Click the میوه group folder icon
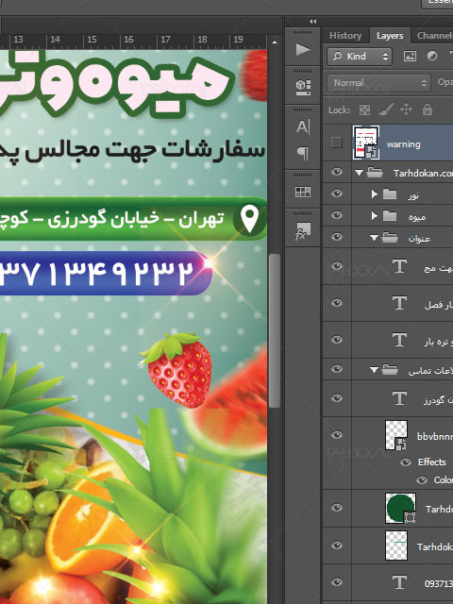Screen dimensions: 453x604 click(390, 216)
